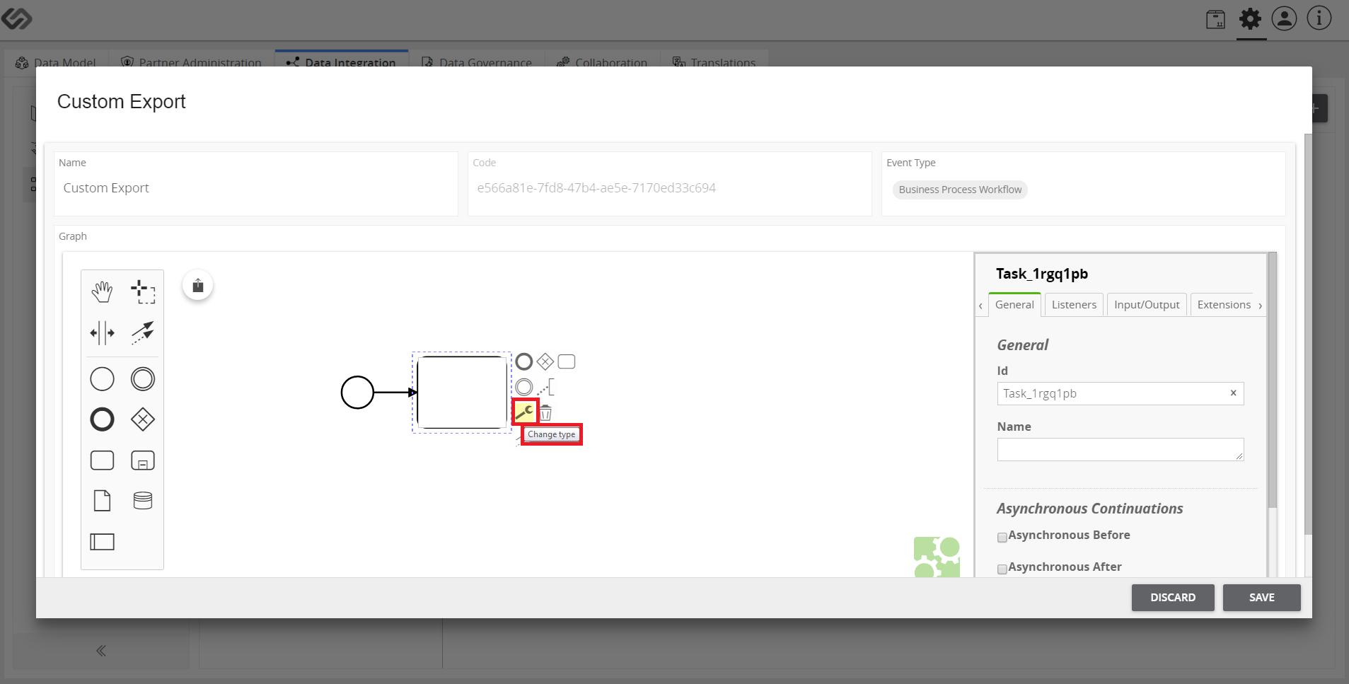Create a data store reference
Viewport: 1349px width, 684px height.
point(143,501)
